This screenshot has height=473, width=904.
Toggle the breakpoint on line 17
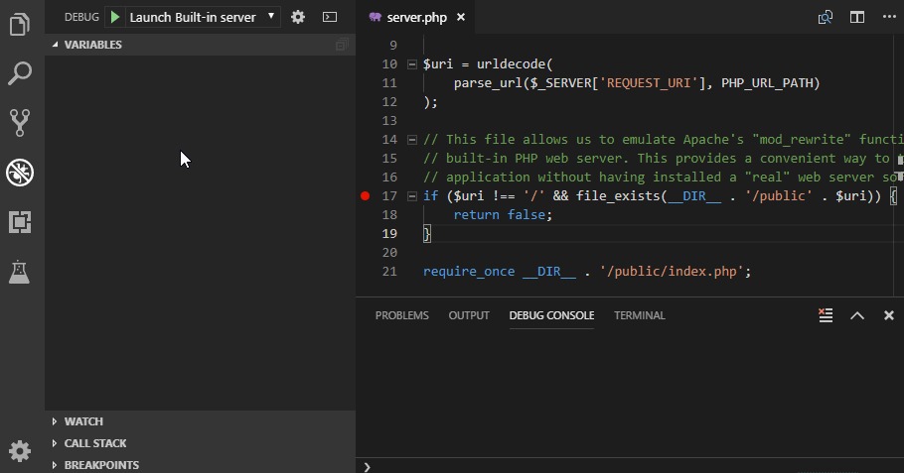click(365, 196)
